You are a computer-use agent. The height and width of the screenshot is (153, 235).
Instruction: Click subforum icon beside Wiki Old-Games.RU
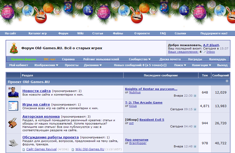(73, 149)
